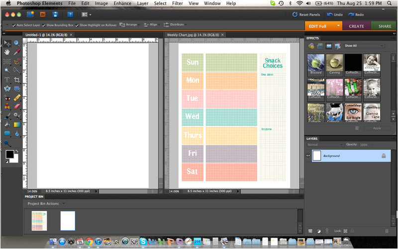Viewport: 398px width, 249px height.
Task: Open the Filter menu
Action: [178, 3]
